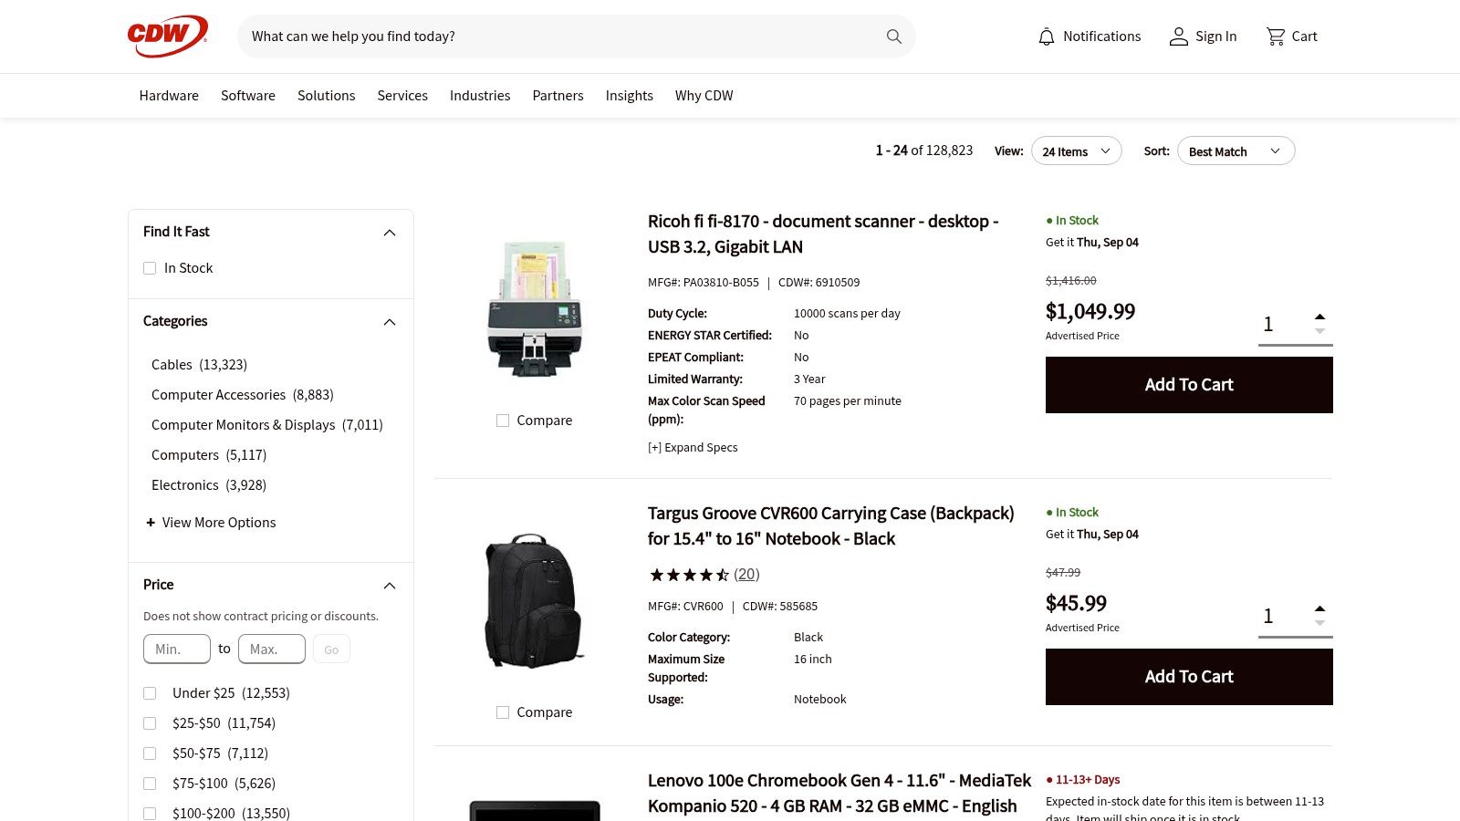
Task: Expand View More Options under Categories
Action: click(x=210, y=522)
